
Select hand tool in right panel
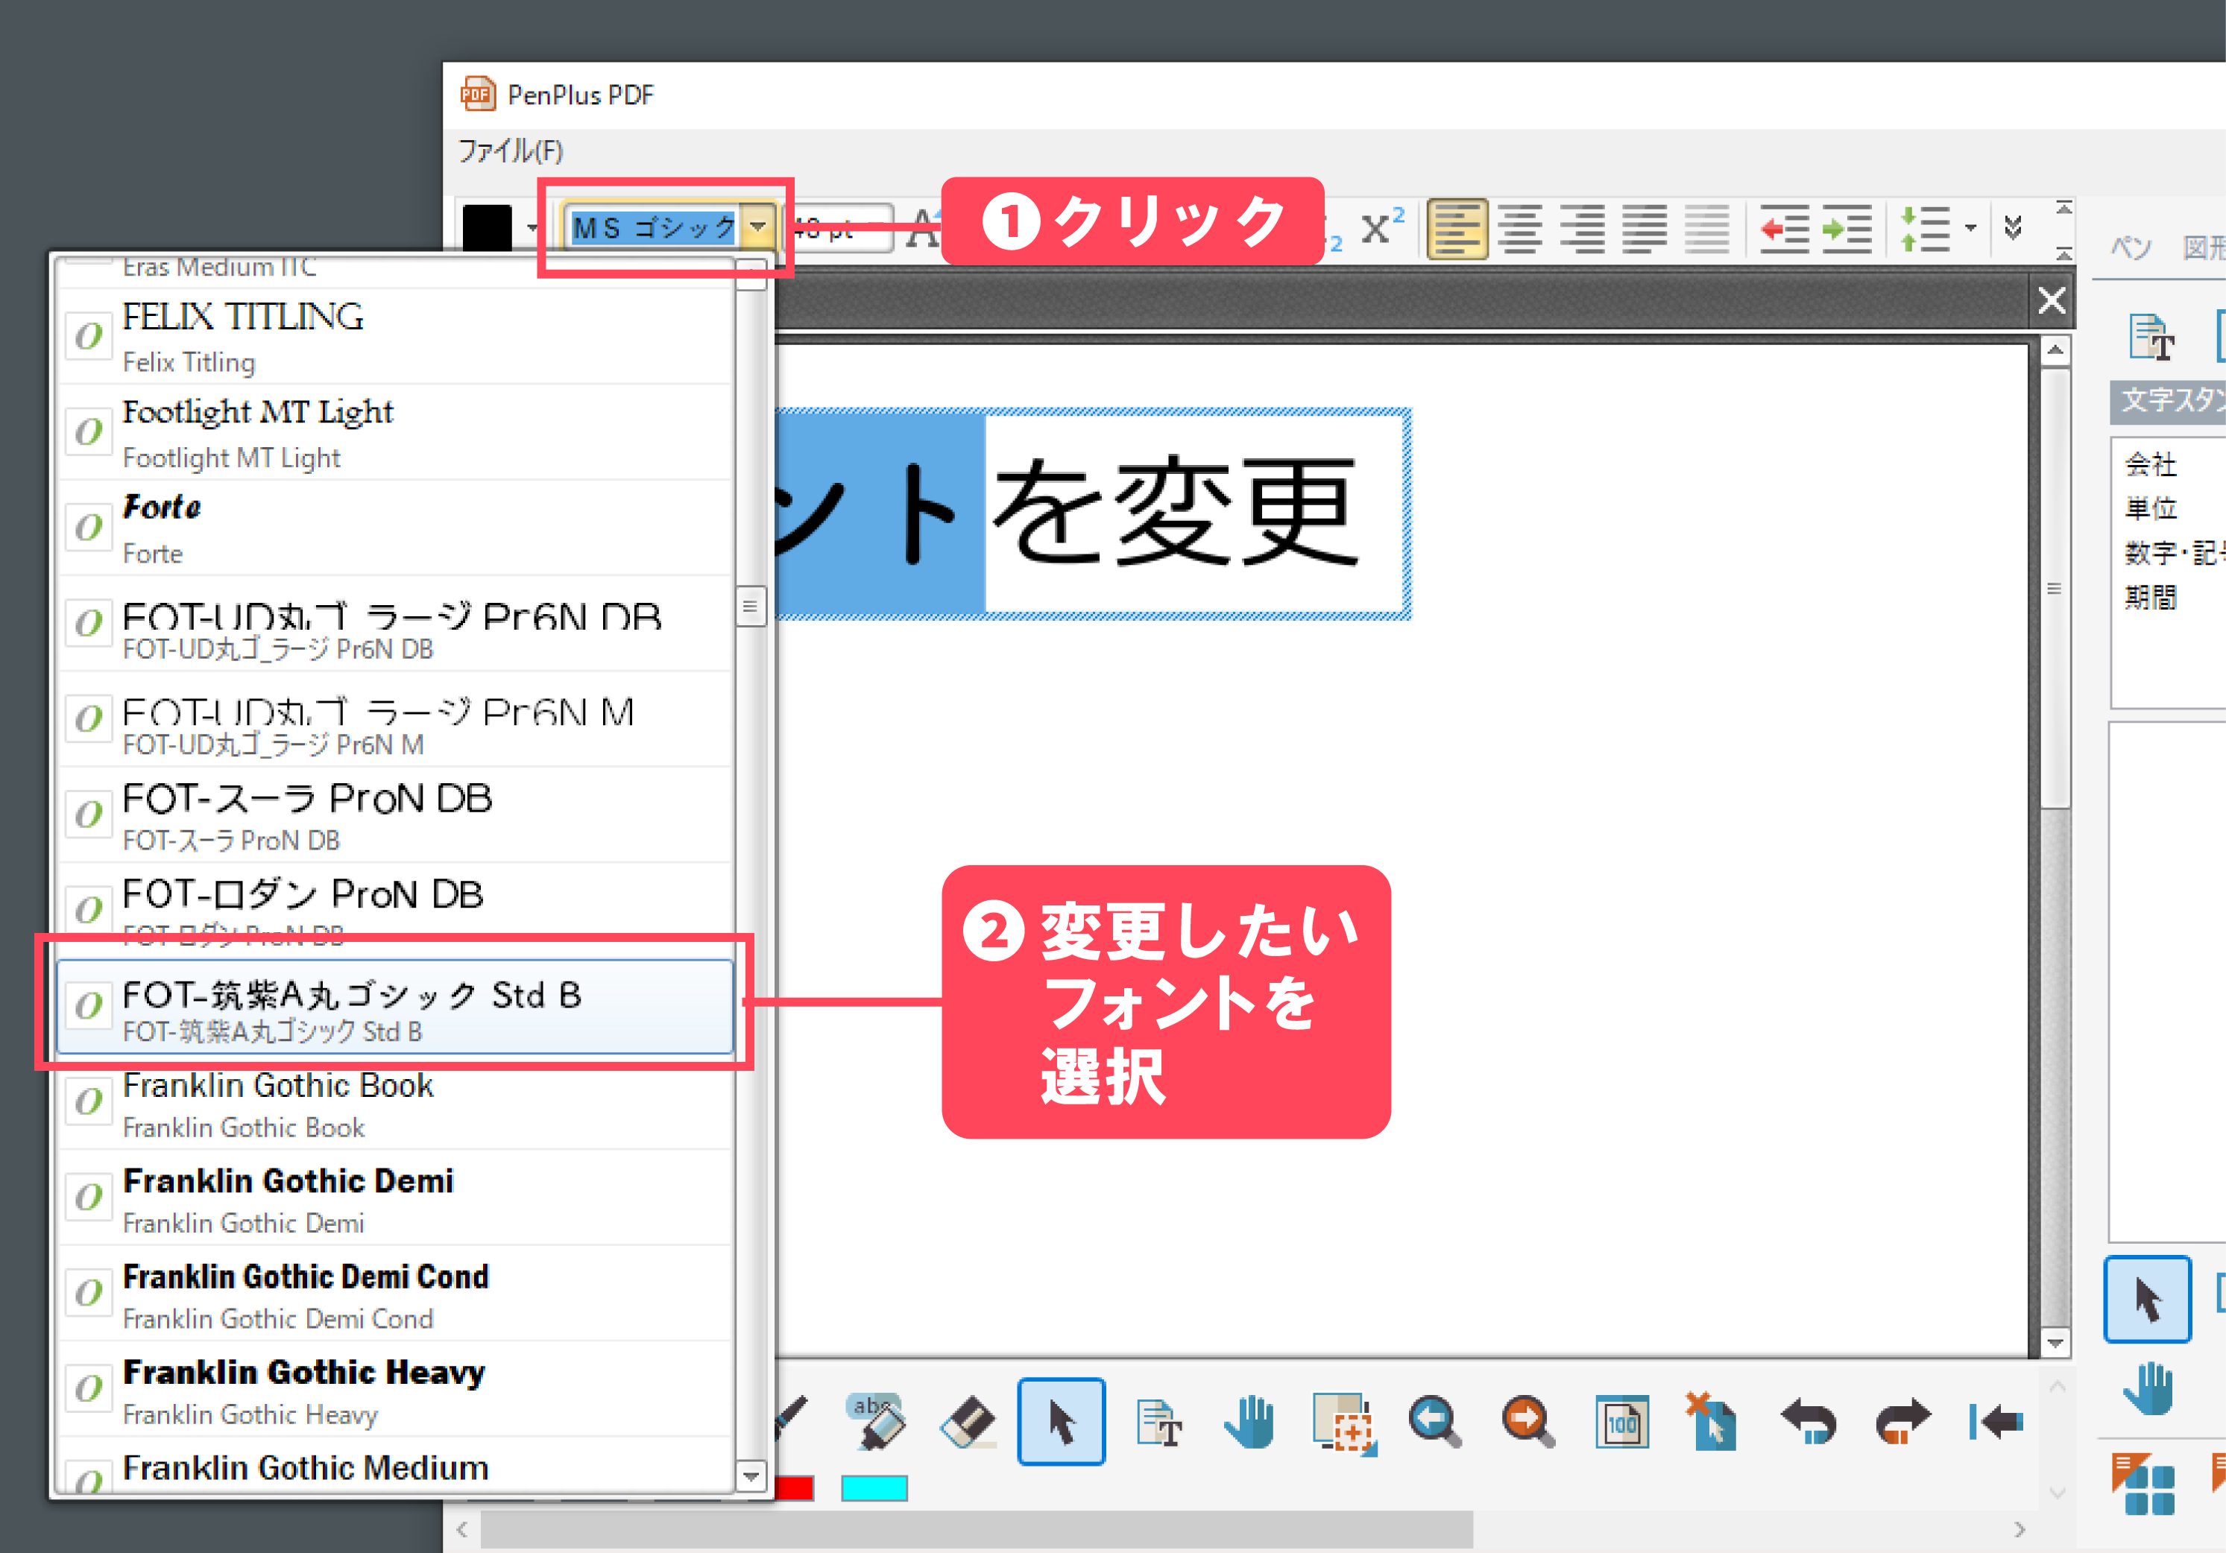[2149, 1389]
